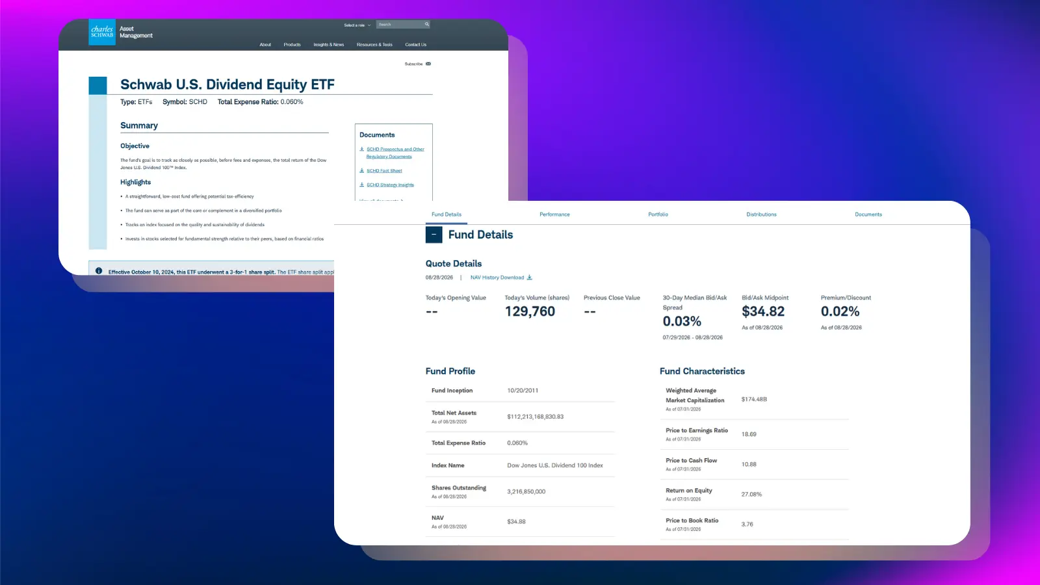Click the Price to Book Ratio value 3.76
Viewport: 1040px width, 585px height.
(747, 524)
